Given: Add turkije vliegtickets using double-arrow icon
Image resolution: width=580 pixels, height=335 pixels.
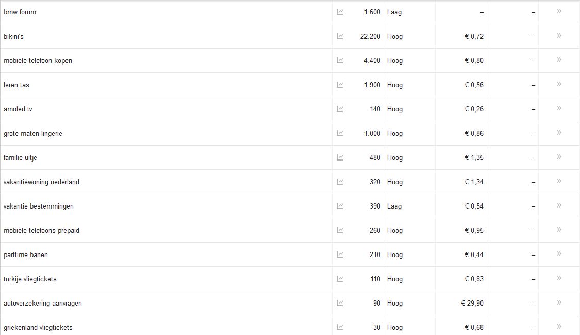Looking at the screenshot, I should (x=559, y=278).
